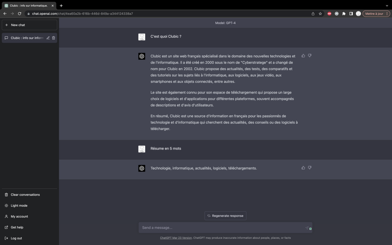The height and width of the screenshot is (245, 392).
Task: Switch to Light mode
Action: click(x=19, y=205)
